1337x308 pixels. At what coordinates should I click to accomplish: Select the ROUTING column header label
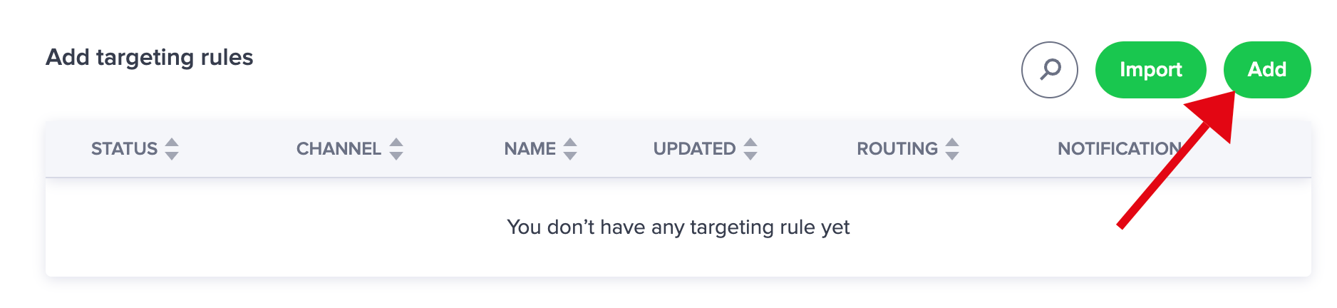pos(897,149)
